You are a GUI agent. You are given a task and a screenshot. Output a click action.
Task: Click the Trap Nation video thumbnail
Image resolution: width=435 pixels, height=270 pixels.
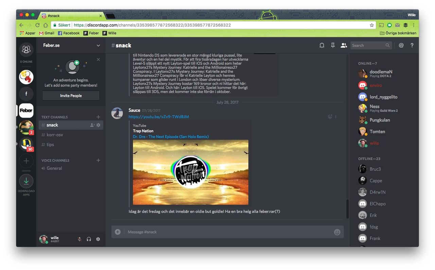191,172
